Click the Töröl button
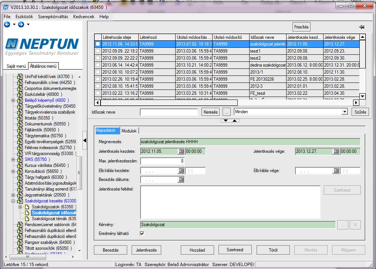 point(273,250)
